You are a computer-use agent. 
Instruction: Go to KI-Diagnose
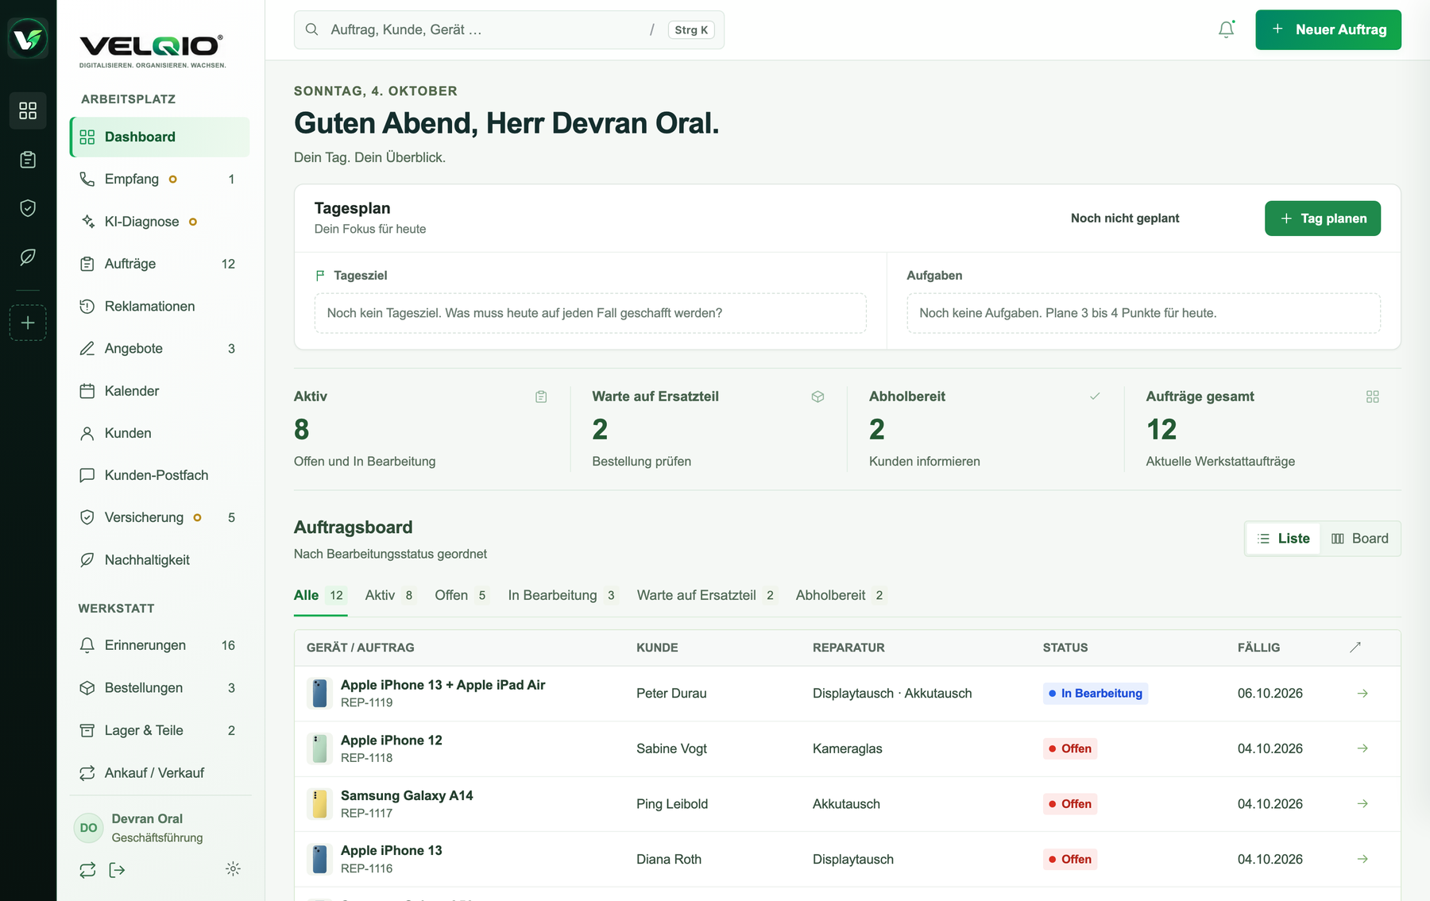point(160,222)
